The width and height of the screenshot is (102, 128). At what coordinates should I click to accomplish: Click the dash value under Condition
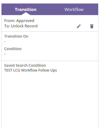[x=5, y=54]
